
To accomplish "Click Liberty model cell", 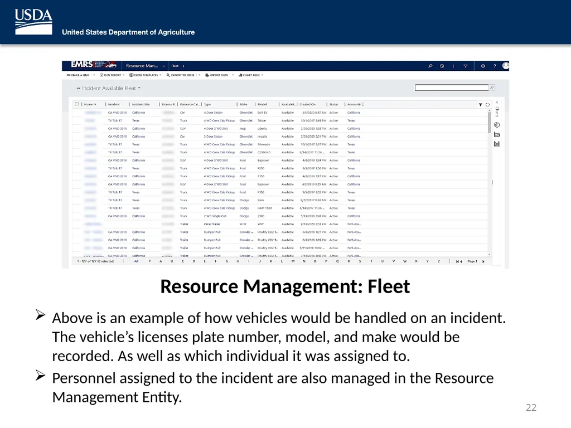I will tap(262, 129).
